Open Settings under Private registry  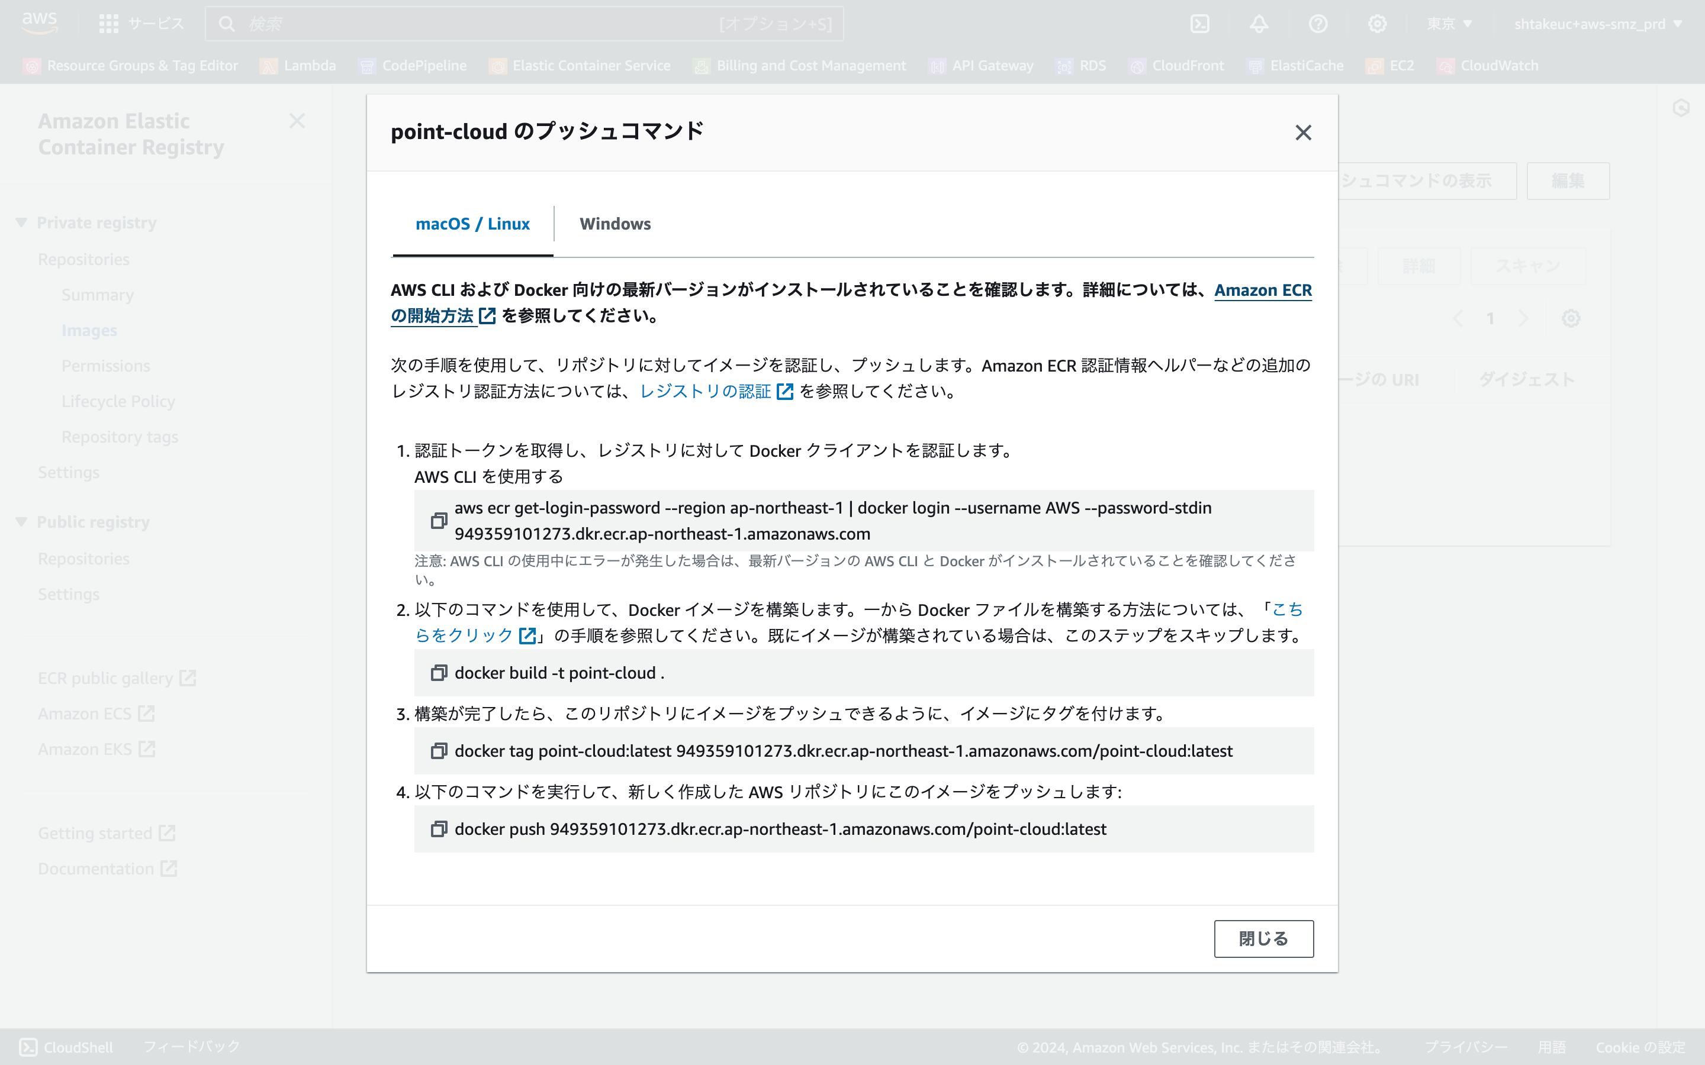pos(68,472)
